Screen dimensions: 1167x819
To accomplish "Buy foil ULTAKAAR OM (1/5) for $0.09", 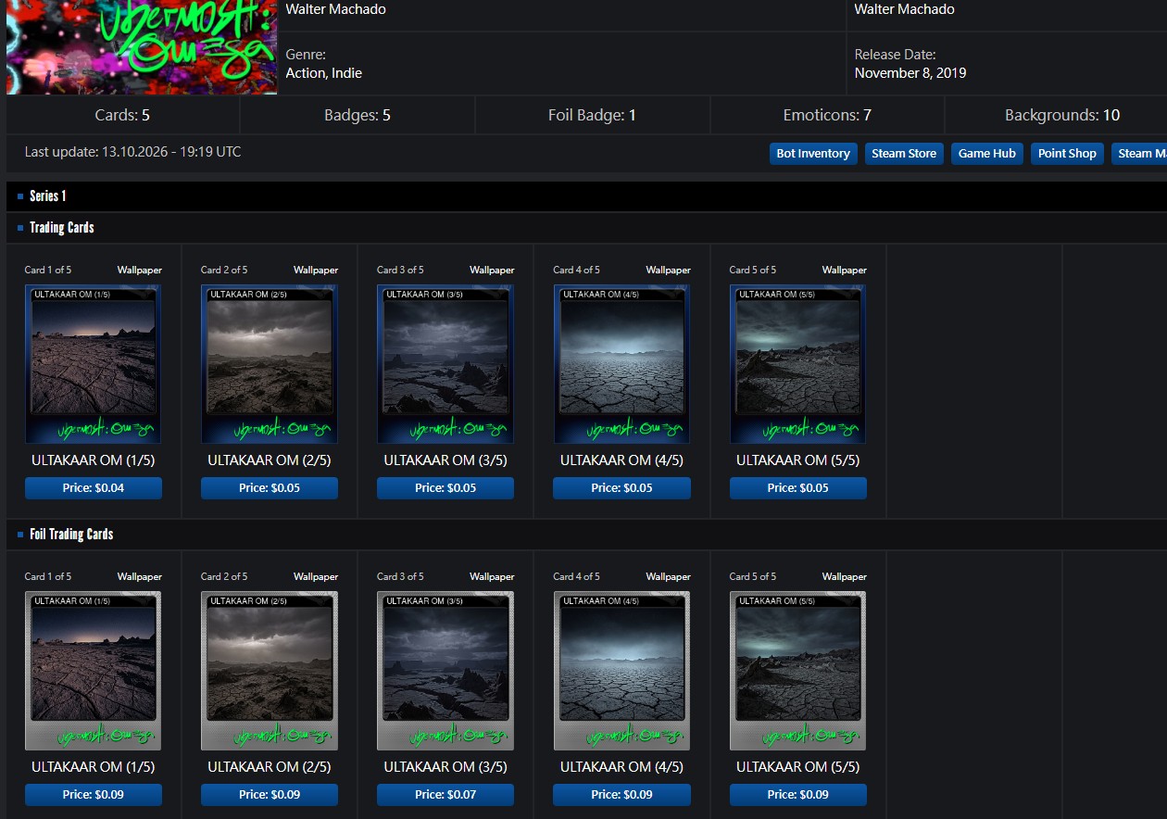I will pos(94,795).
